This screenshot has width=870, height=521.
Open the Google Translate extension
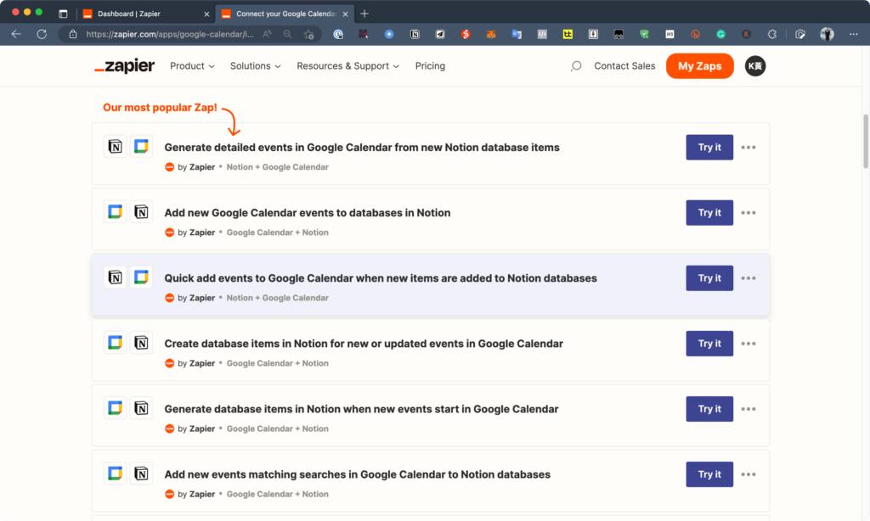click(x=517, y=34)
